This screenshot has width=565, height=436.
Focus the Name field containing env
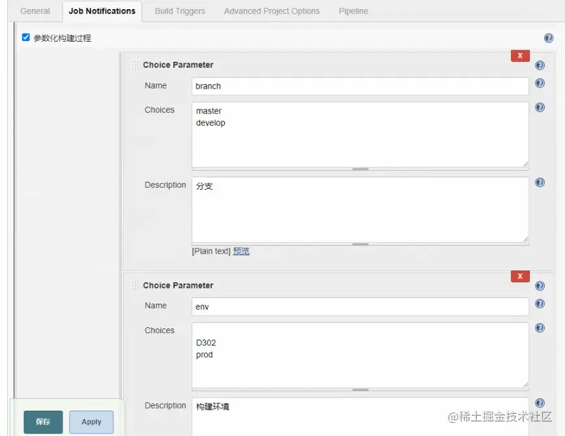[x=360, y=307]
